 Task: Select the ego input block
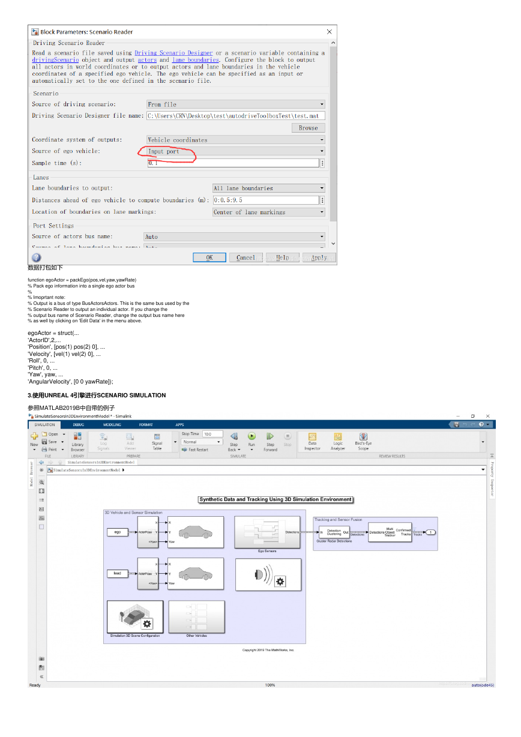tap(118, 532)
